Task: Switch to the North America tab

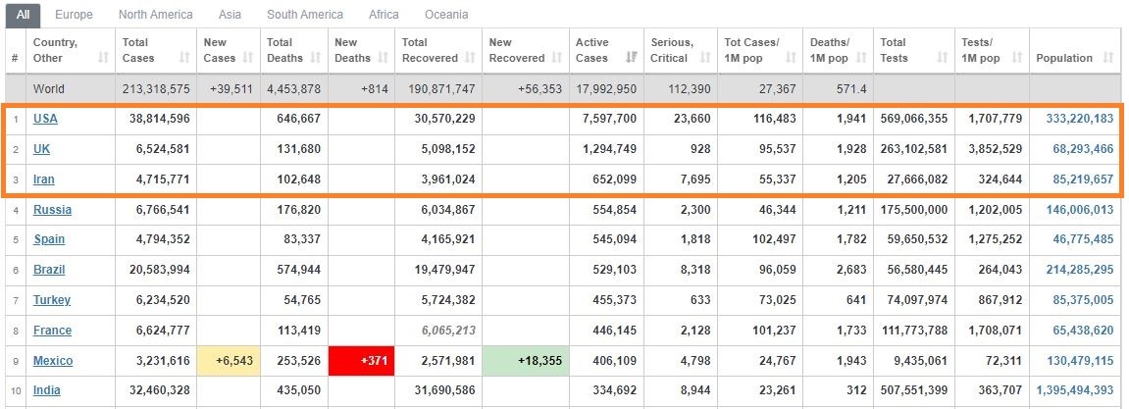Action: click(156, 15)
